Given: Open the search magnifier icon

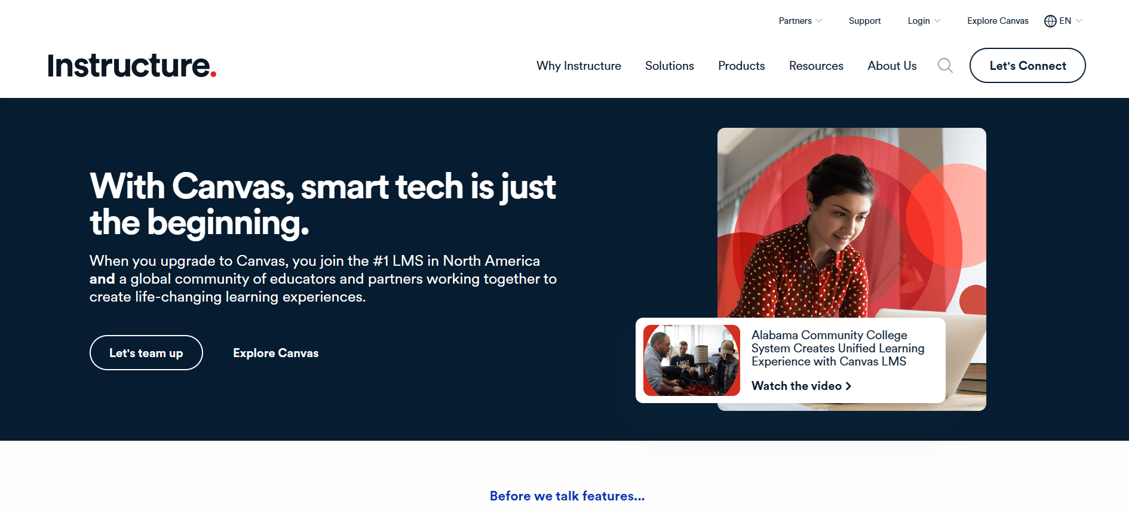Looking at the screenshot, I should tap(945, 66).
